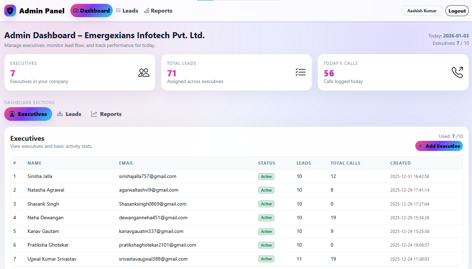Open the Aashish Kumar profile chip

point(422,11)
